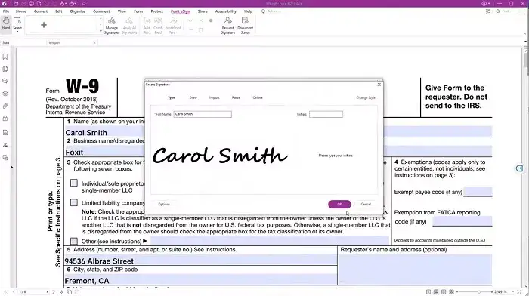Click the Full Name input field

click(203, 114)
